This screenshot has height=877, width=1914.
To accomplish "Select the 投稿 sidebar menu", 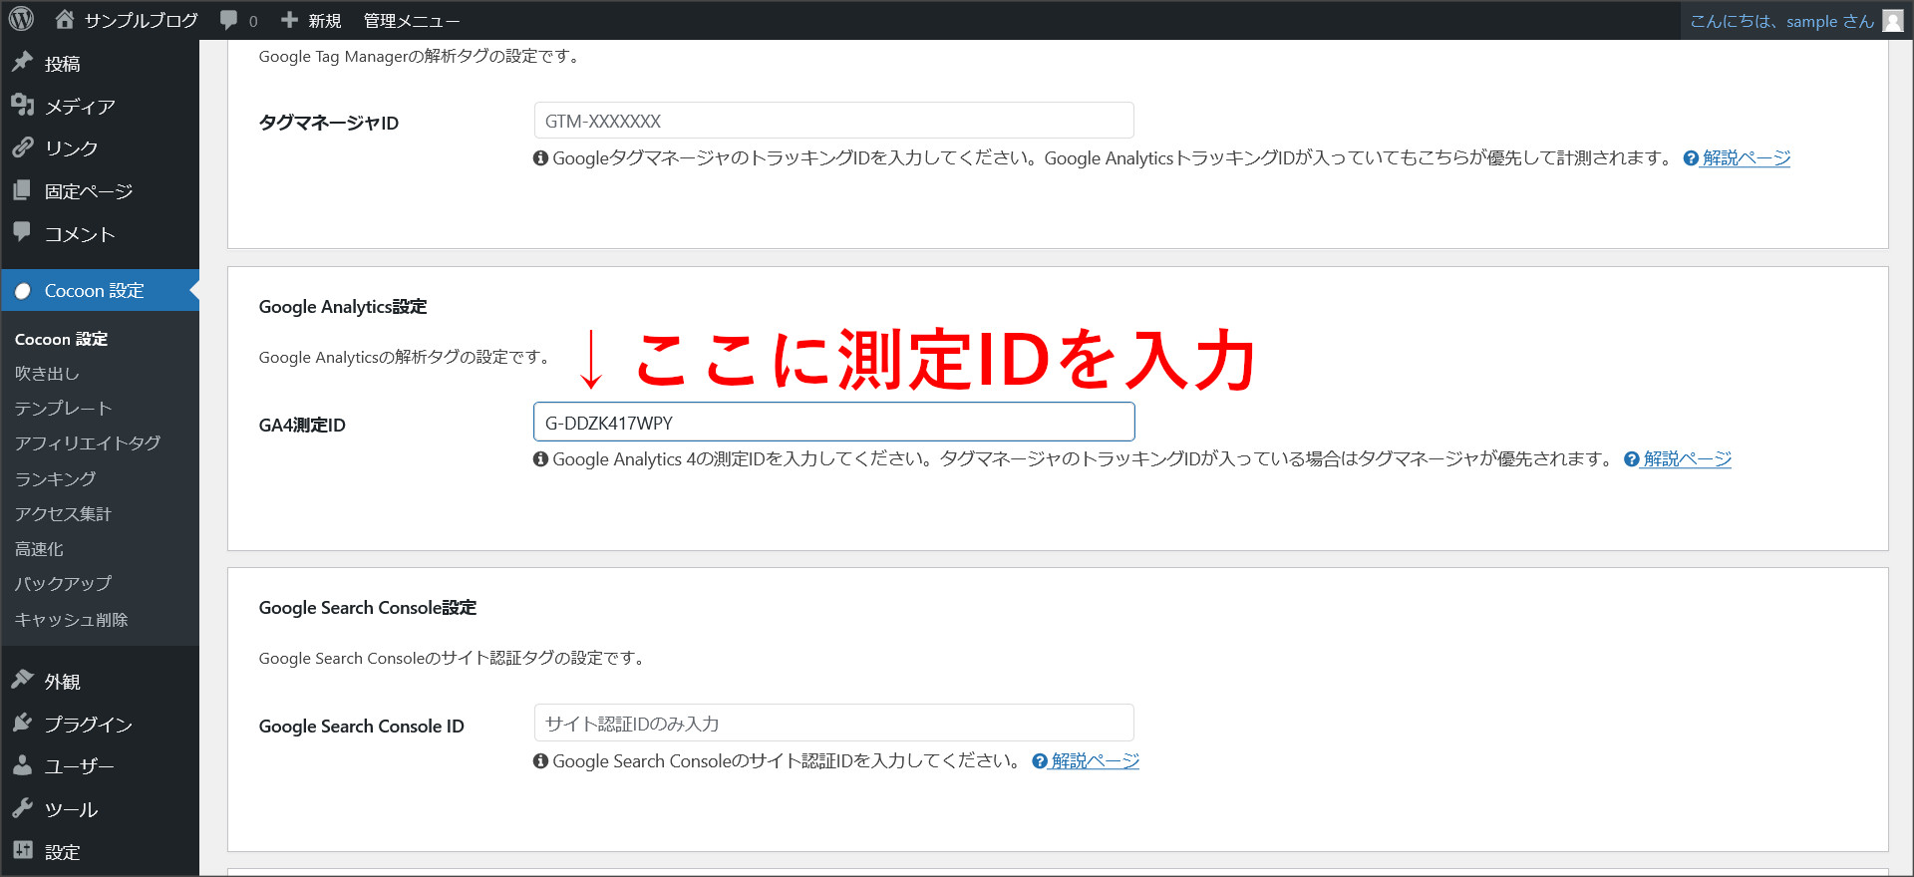I will click(x=100, y=64).
